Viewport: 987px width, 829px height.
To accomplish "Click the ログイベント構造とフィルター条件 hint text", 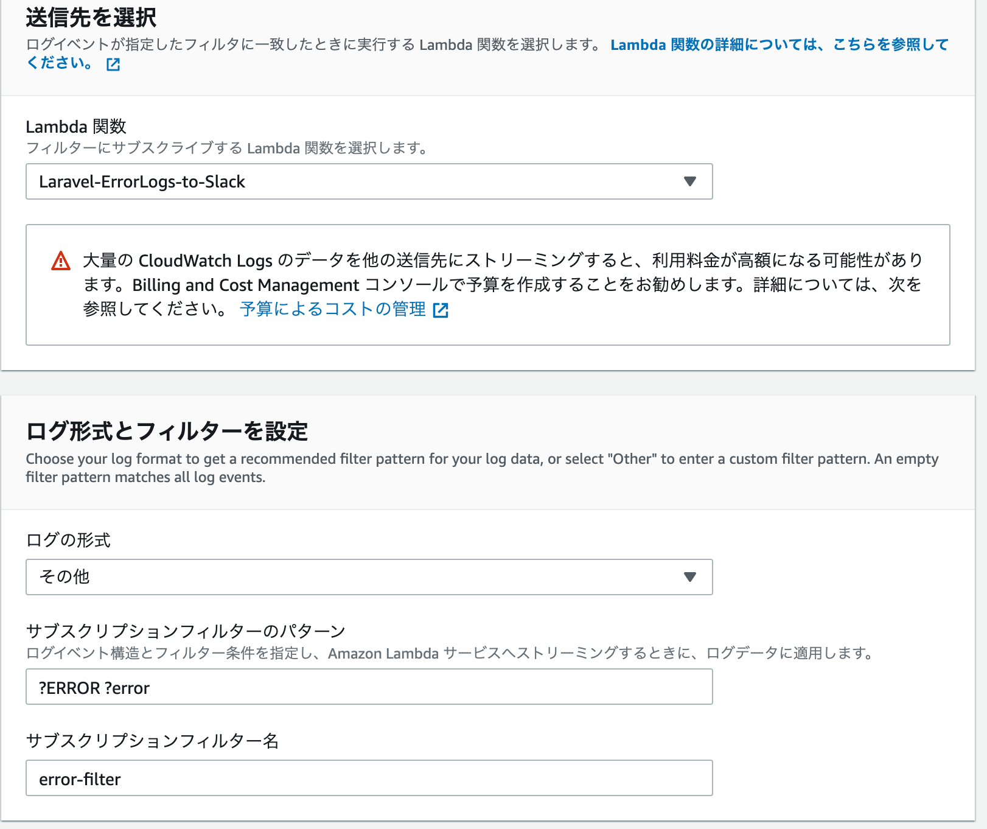I will click(x=450, y=653).
